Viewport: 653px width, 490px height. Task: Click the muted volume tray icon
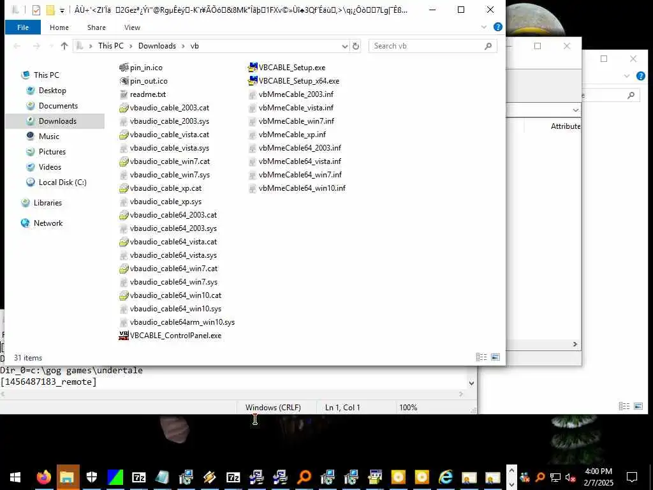click(x=570, y=477)
